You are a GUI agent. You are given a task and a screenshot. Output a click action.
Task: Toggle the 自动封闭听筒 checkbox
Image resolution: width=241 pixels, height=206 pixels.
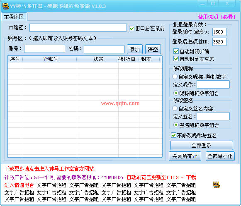pyautogui.click(x=176, y=51)
